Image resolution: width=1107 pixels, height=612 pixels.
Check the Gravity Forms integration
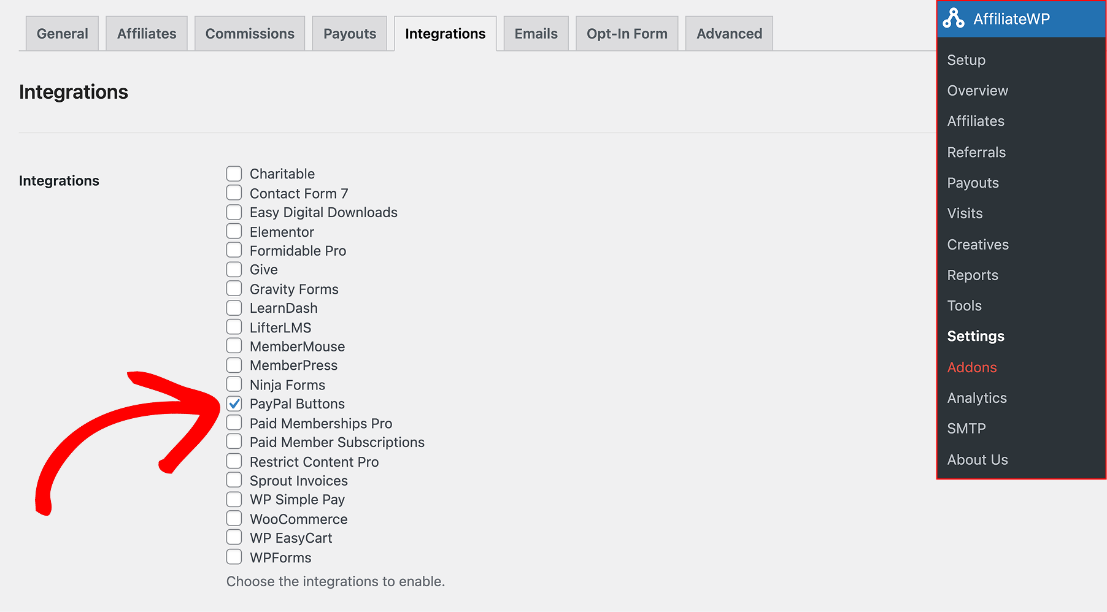coord(234,288)
